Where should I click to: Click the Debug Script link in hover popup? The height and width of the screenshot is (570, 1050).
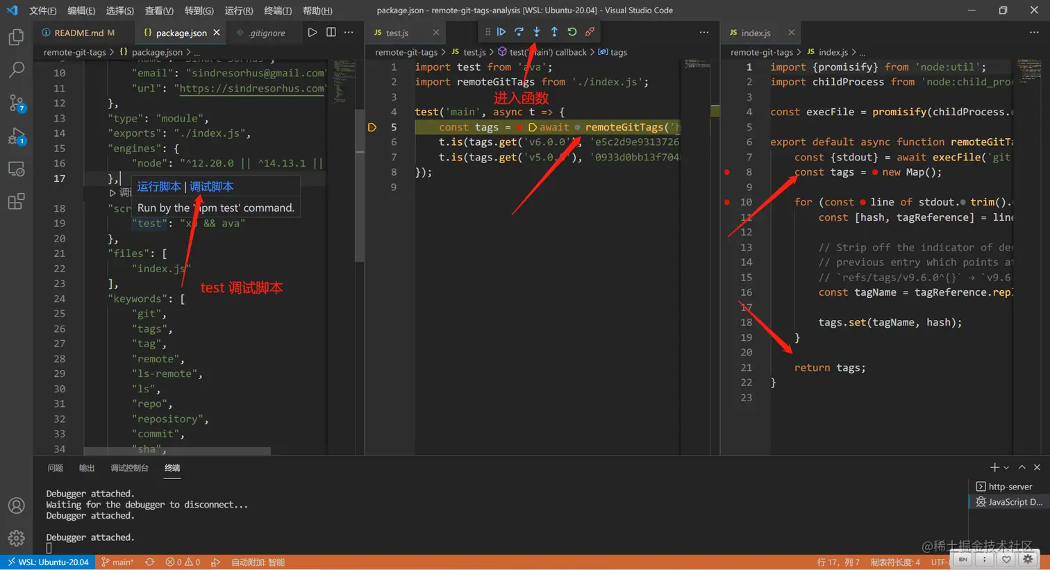212,187
